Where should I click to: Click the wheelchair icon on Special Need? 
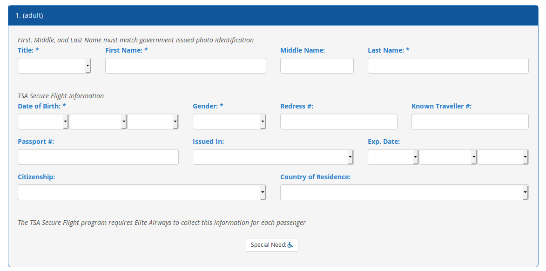click(290, 245)
